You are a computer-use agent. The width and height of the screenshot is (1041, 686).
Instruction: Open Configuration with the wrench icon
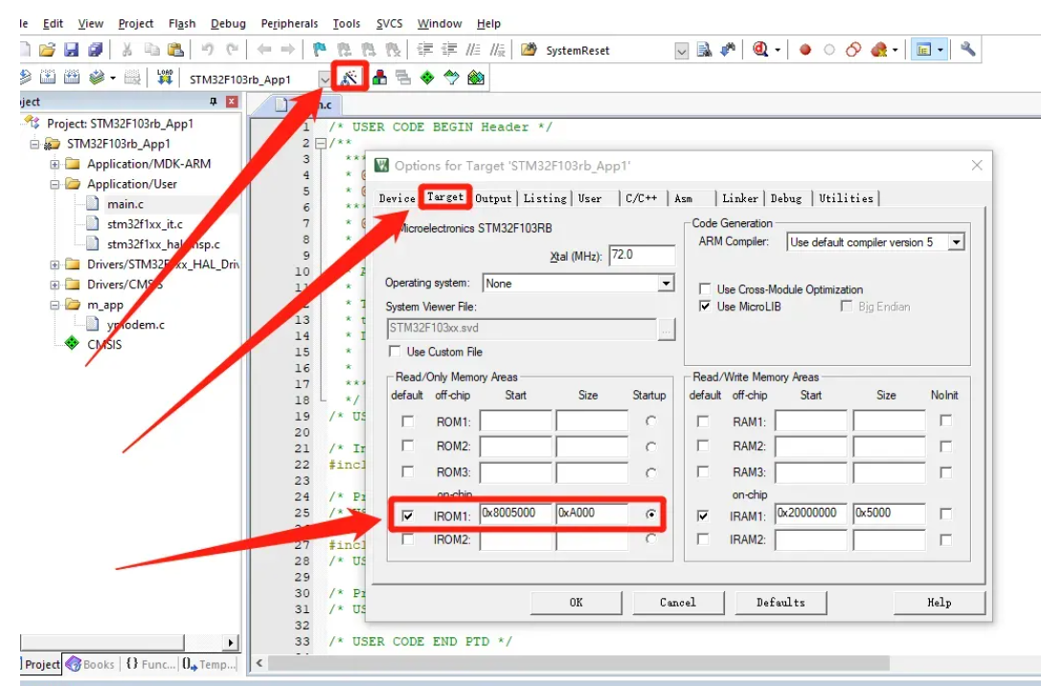point(967,49)
